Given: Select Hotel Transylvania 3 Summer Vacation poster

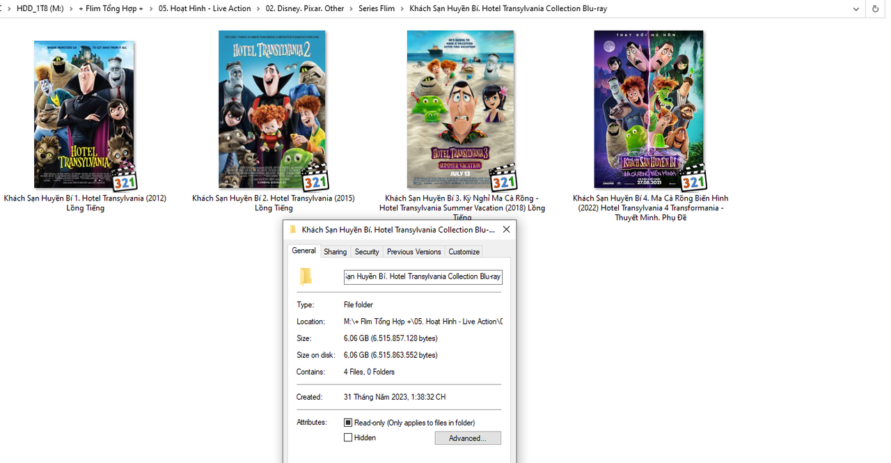Looking at the screenshot, I should click(461, 109).
